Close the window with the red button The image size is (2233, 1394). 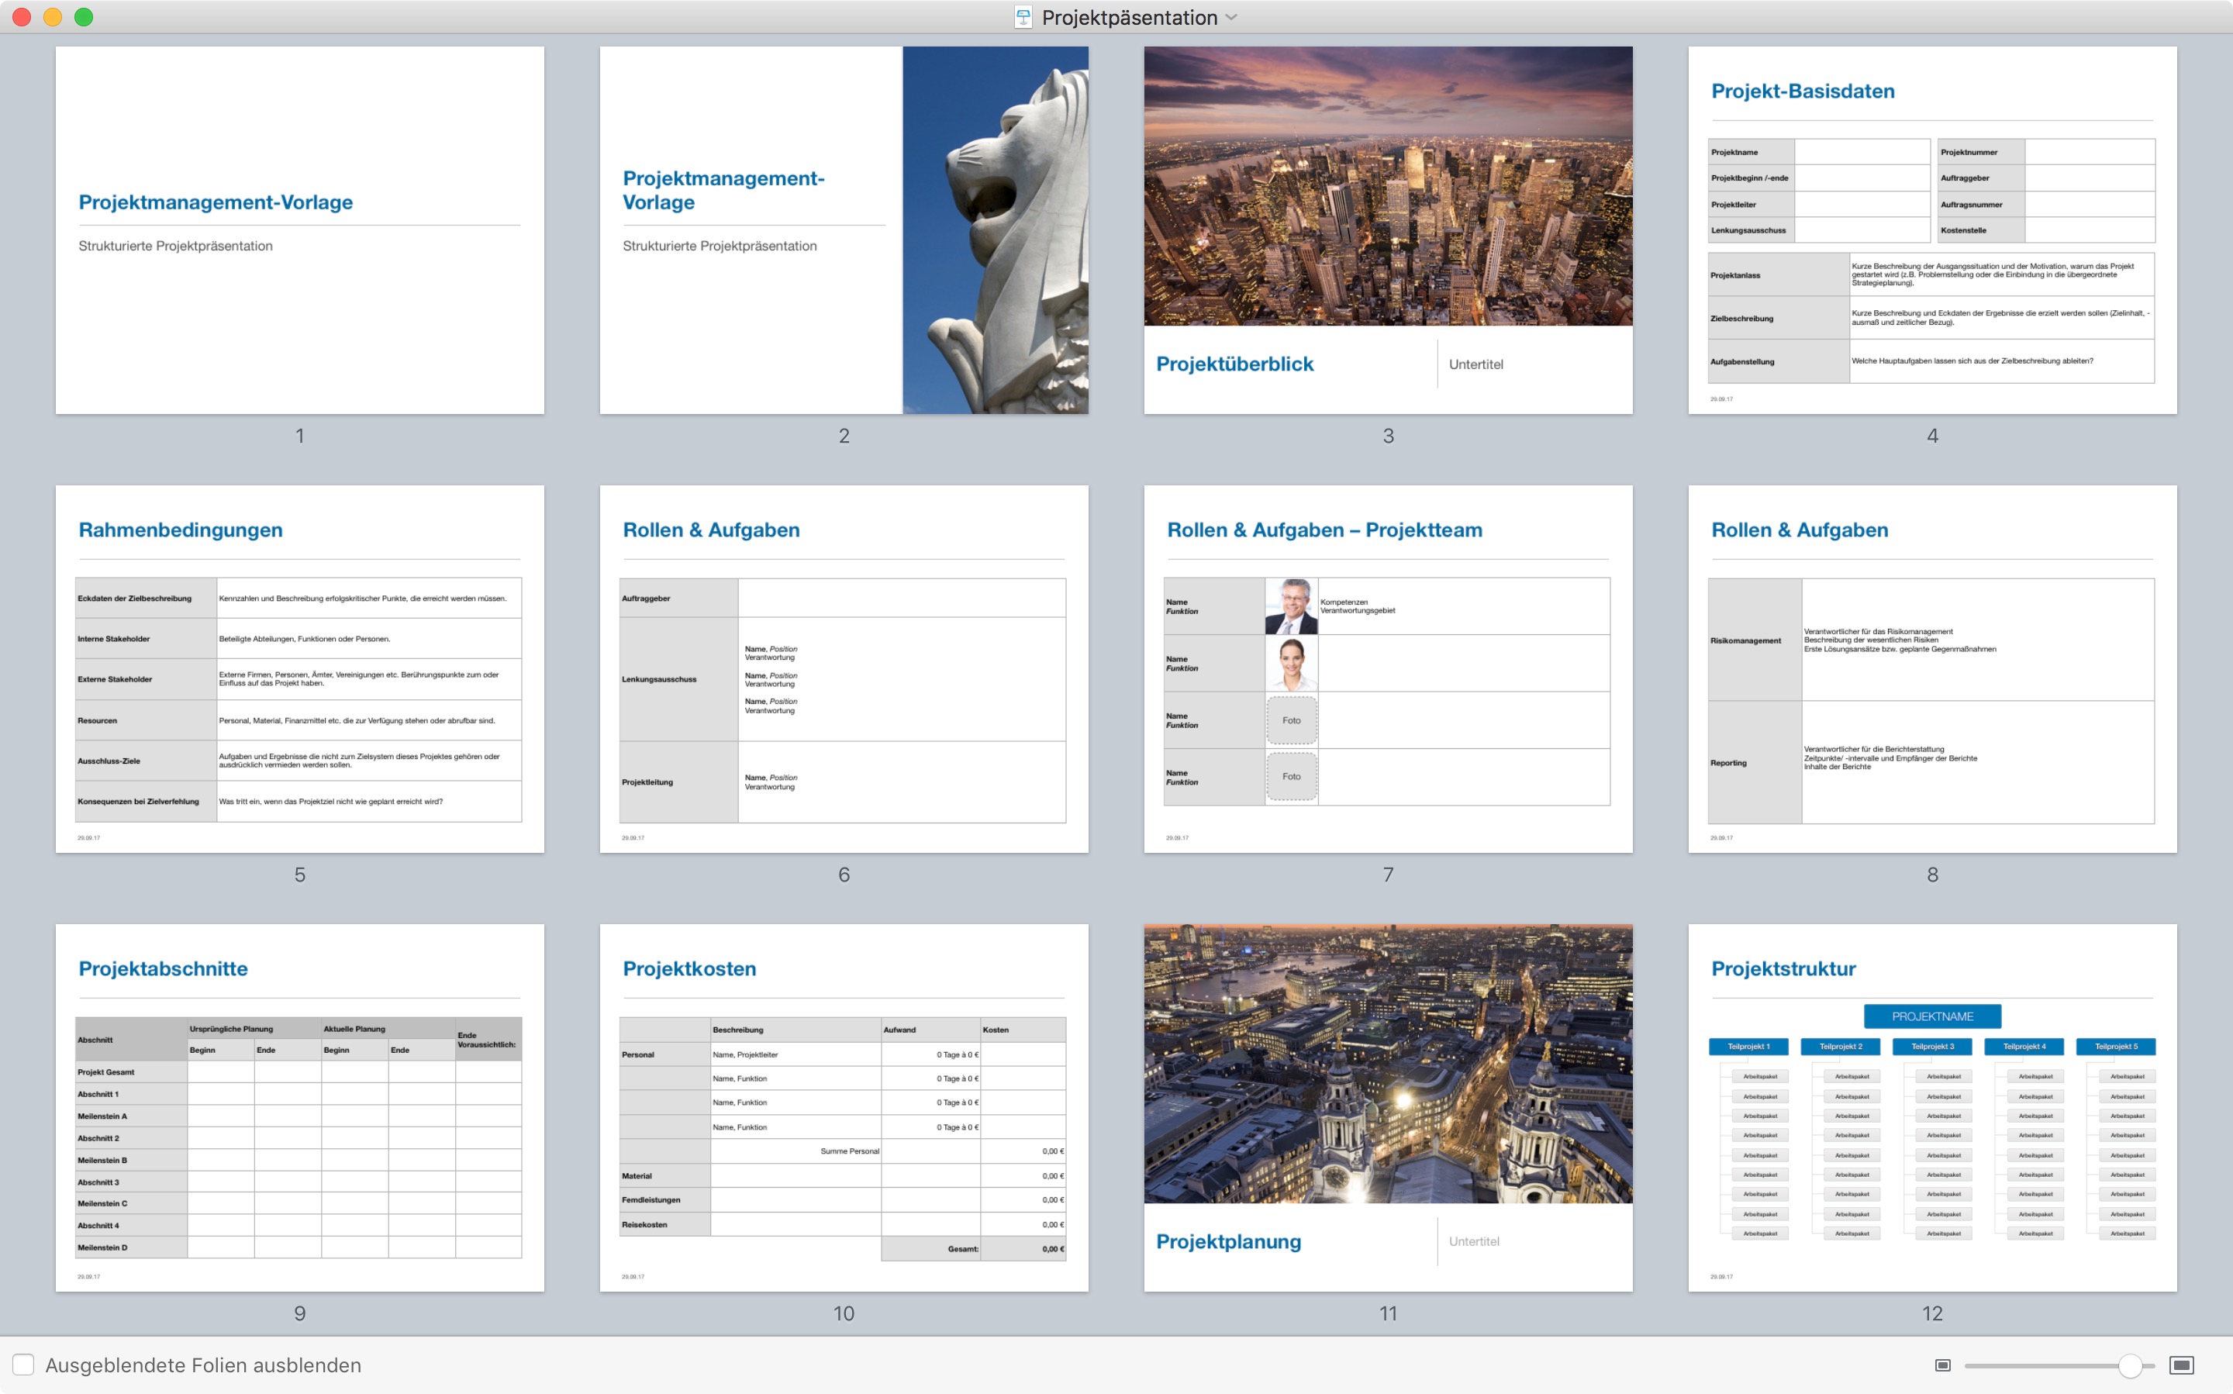[22, 18]
